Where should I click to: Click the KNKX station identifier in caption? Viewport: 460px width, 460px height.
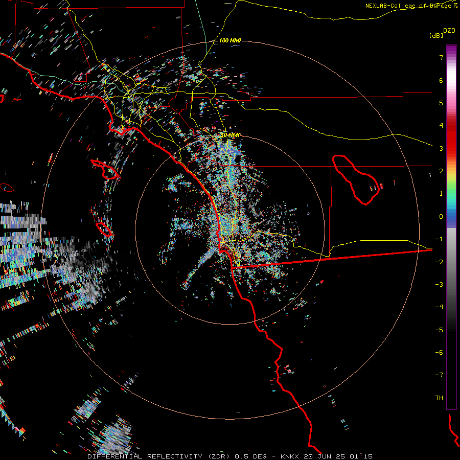pyautogui.click(x=290, y=456)
